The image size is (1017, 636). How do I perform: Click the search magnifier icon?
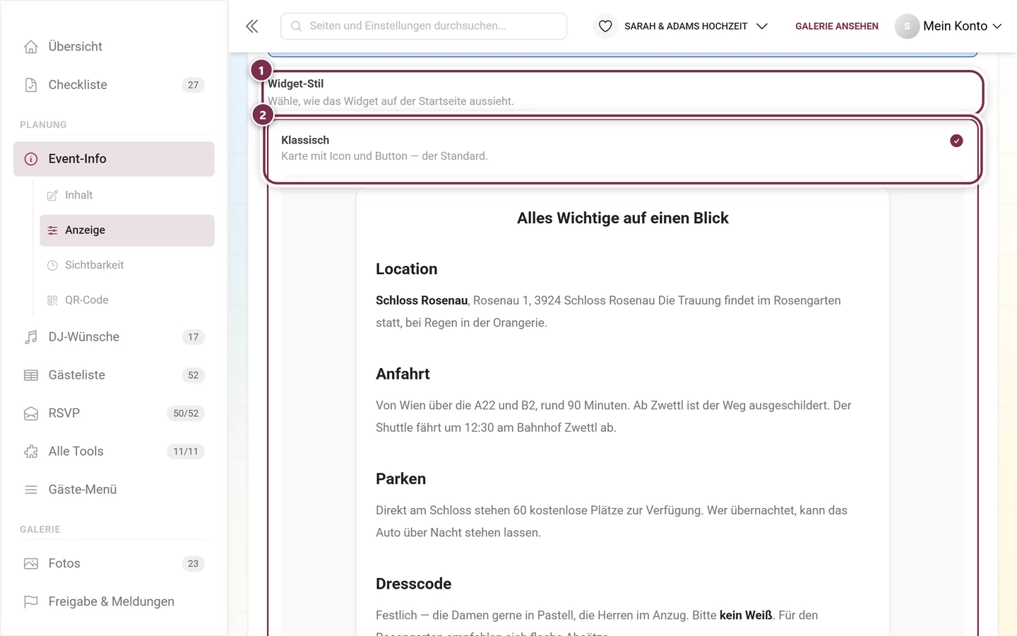click(x=297, y=26)
